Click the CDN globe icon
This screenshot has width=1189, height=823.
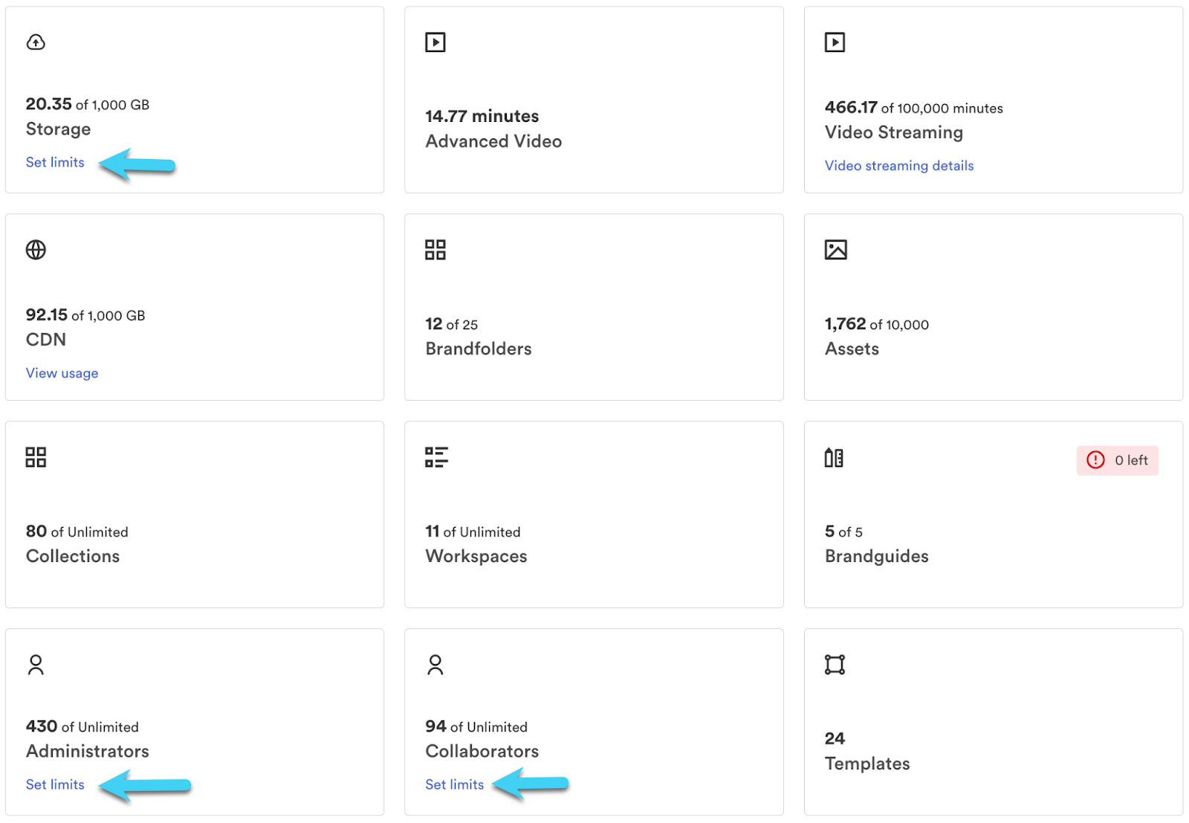[36, 250]
